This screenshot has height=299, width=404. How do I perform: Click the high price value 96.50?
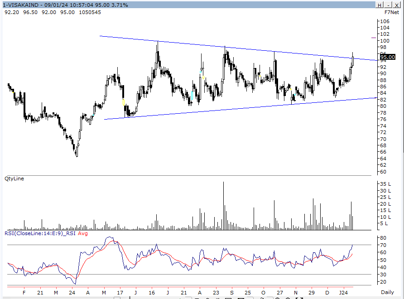click(30, 12)
